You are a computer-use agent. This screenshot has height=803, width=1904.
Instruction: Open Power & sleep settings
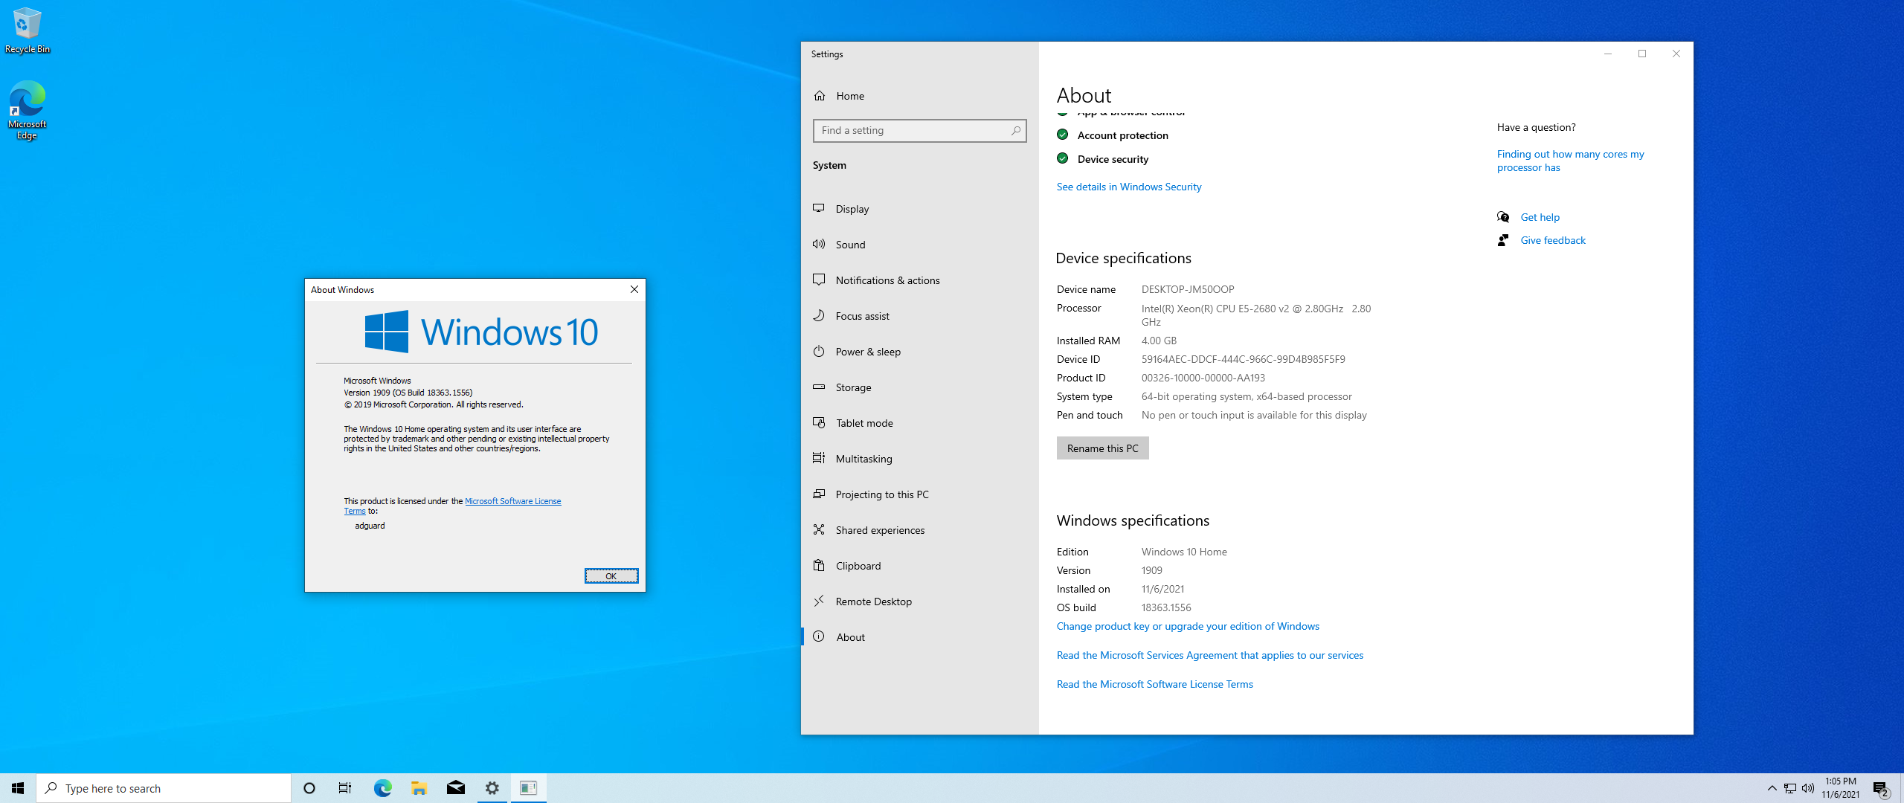(x=919, y=352)
